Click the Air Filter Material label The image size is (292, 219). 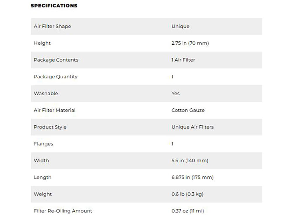(54, 110)
